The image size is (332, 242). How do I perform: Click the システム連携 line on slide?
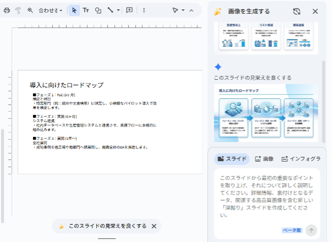(43, 121)
